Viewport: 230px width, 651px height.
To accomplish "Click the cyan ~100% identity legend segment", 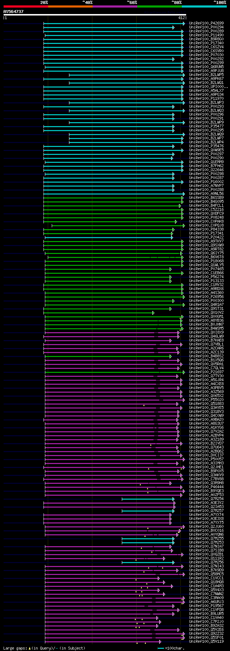I will [x=204, y=6].
